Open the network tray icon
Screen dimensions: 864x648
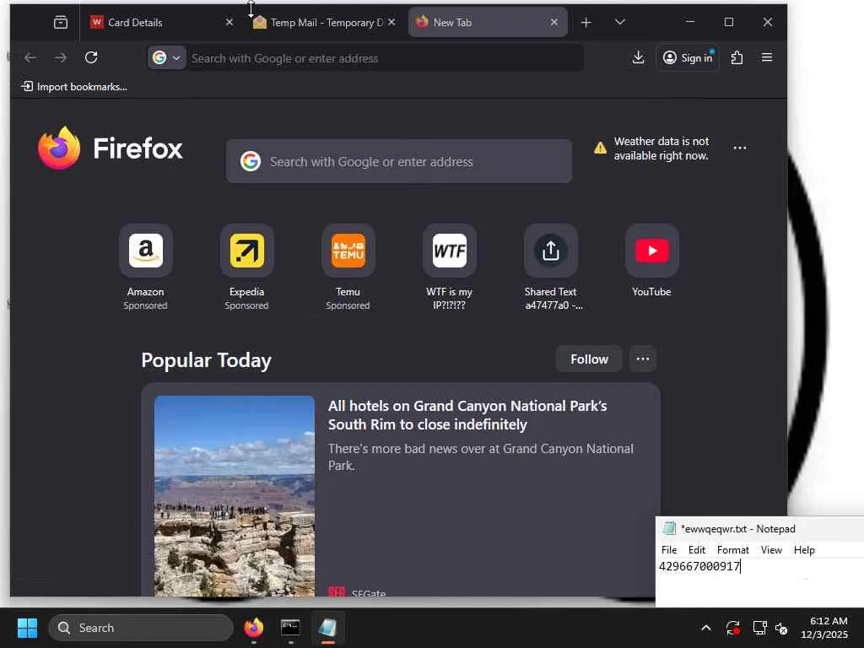[x=760, y=628]
